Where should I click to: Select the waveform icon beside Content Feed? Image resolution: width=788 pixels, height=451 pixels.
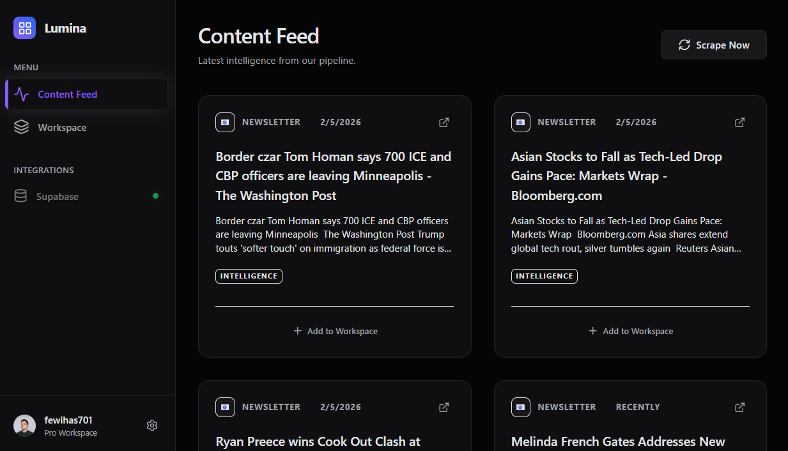click(x=22, y=94)
